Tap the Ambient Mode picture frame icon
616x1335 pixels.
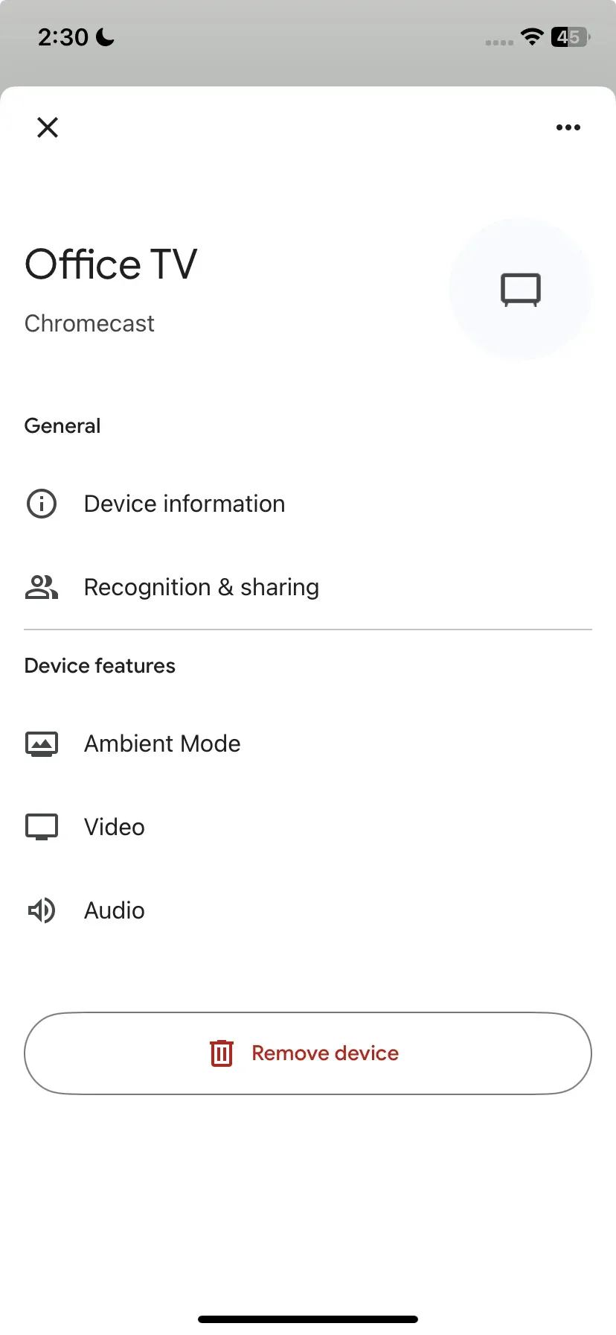42,743
